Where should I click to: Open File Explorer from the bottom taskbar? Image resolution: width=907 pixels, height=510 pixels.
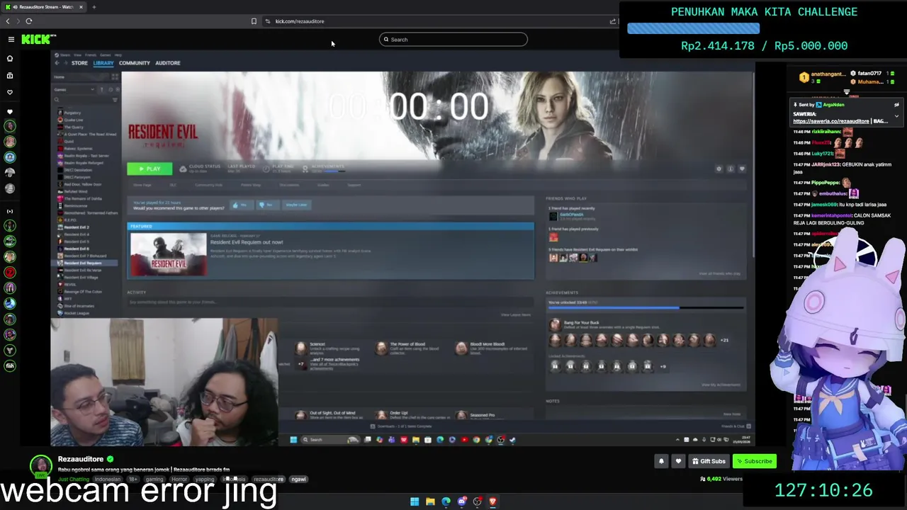click(x=430, y=501)
